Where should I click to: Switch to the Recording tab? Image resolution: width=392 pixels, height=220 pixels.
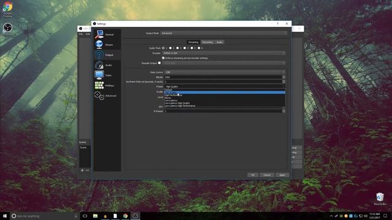207,42
